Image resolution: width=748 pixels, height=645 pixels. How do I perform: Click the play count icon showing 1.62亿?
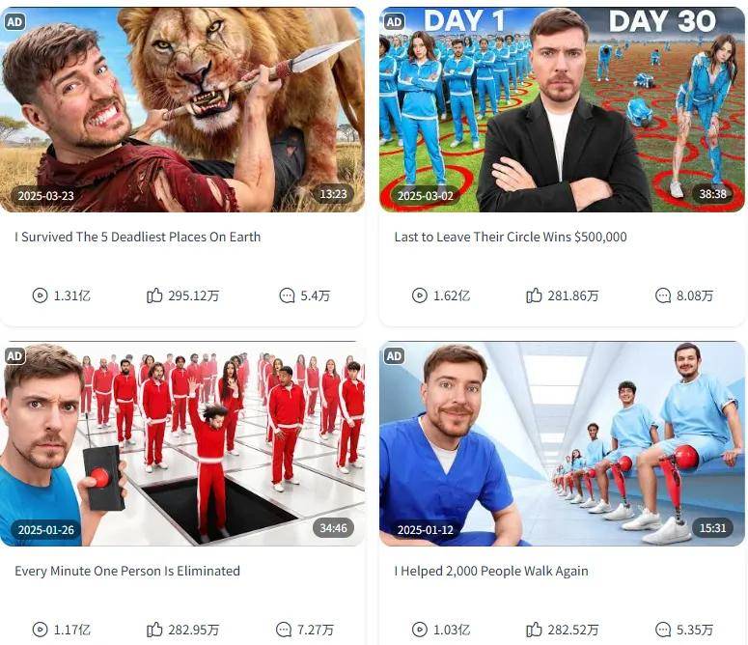(x=420, y=295)
